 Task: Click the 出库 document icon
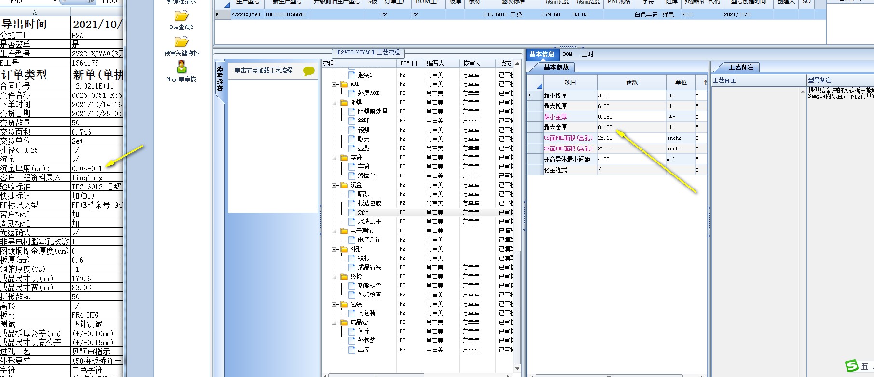point(352,350)
